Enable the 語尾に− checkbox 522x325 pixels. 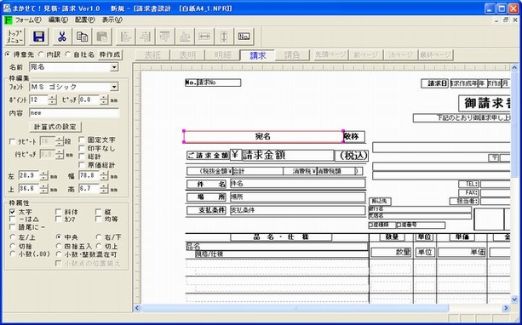13,227
